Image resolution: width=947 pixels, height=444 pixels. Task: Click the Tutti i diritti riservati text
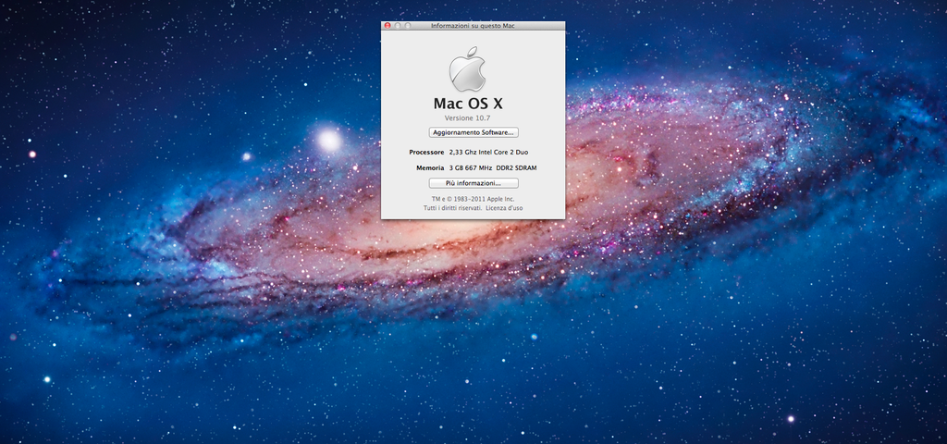click(x=452, y=208)
